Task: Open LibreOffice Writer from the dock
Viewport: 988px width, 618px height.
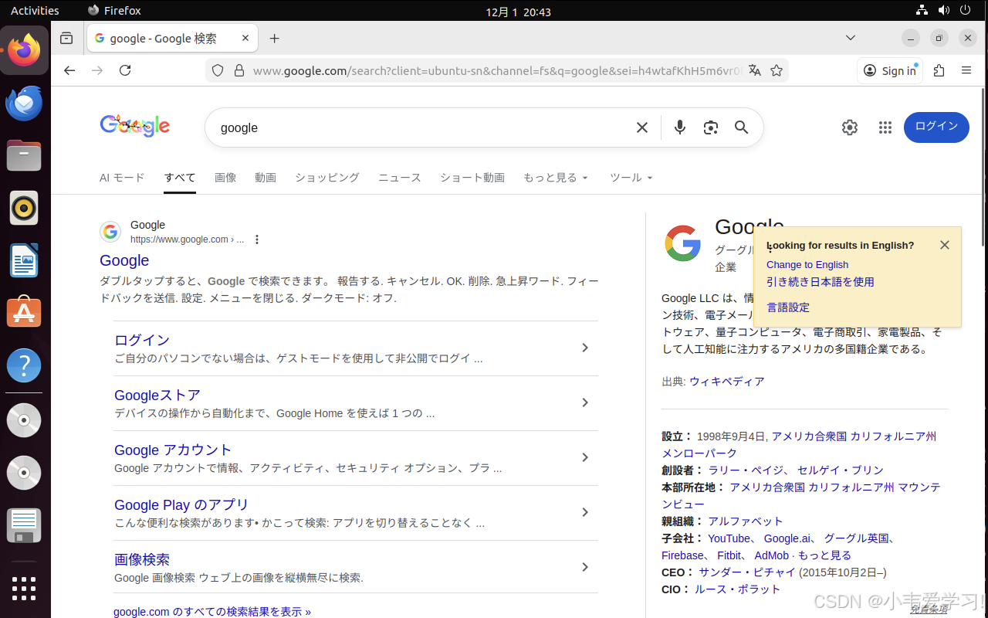Action: pyautogui.click(x=24, y=260)
